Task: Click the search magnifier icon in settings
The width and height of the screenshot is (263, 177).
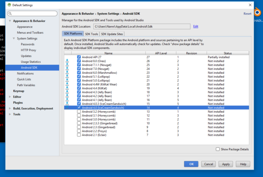Action: coord(10,14)
